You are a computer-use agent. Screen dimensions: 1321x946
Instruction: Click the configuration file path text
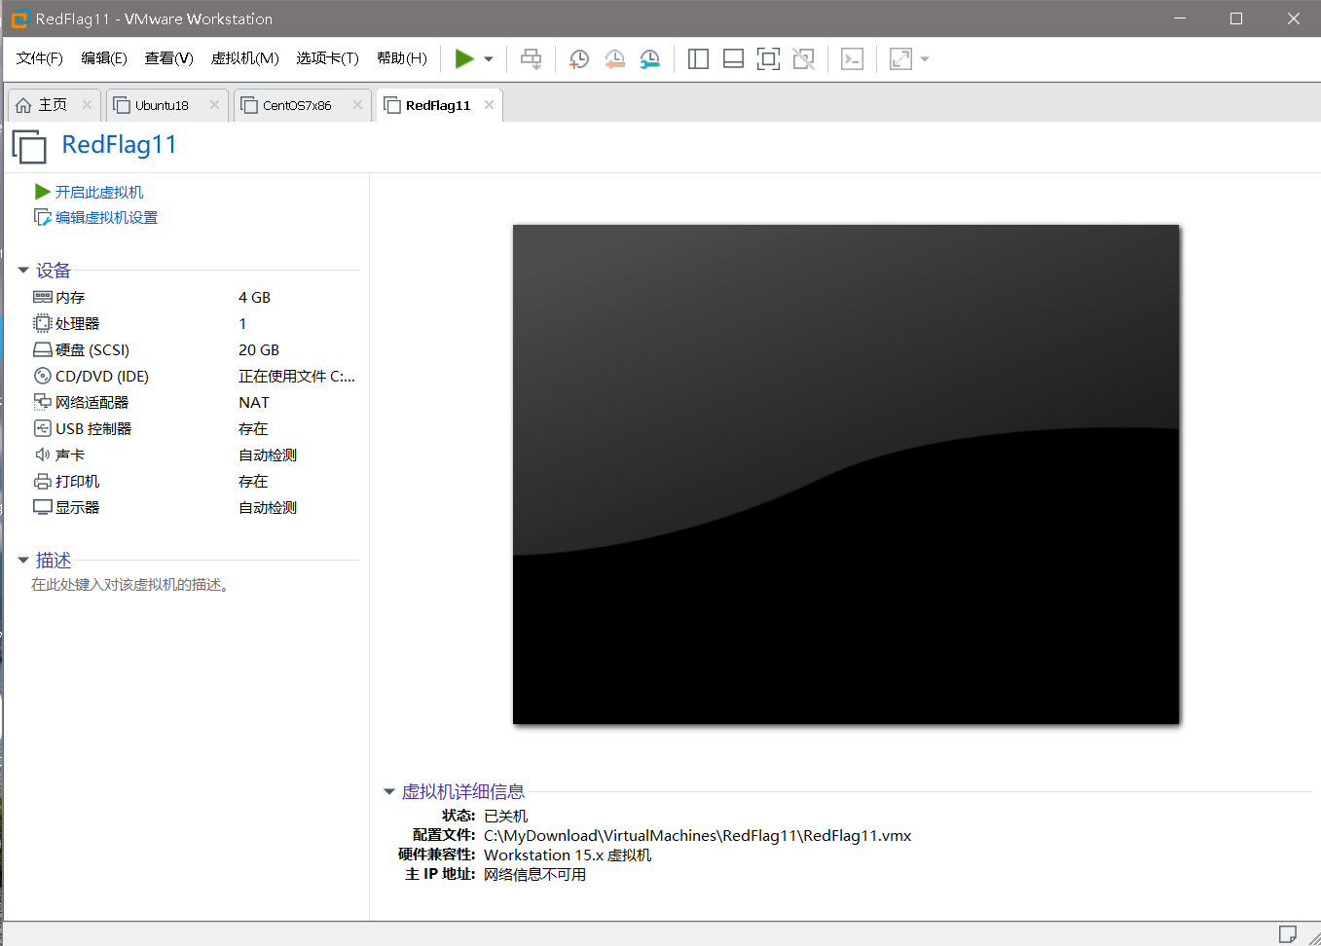coord(698,836)
